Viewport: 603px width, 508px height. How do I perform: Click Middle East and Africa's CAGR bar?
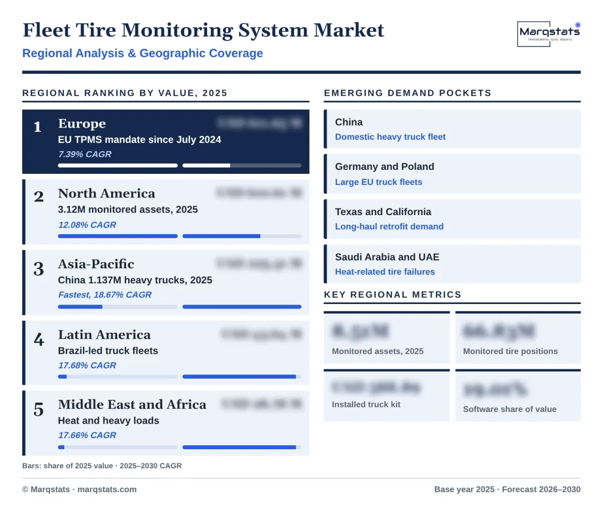242,447
